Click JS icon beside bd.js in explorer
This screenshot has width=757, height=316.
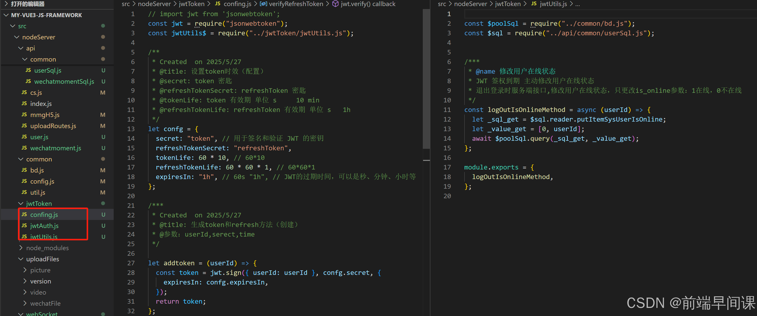click(x=24, y=170)
